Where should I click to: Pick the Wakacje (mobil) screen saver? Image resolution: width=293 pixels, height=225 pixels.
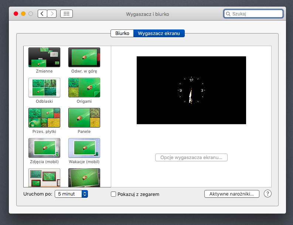click(x=84, y=148)
